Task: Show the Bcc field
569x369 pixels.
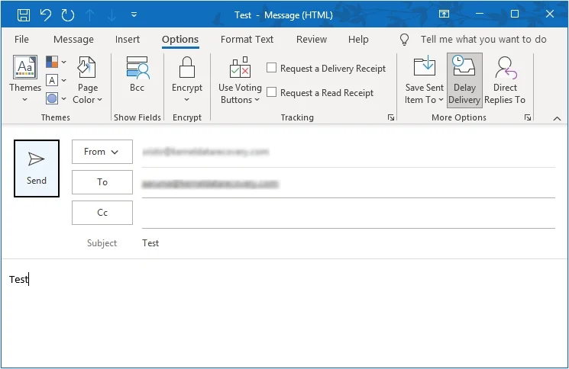Action: coord(137,76)
